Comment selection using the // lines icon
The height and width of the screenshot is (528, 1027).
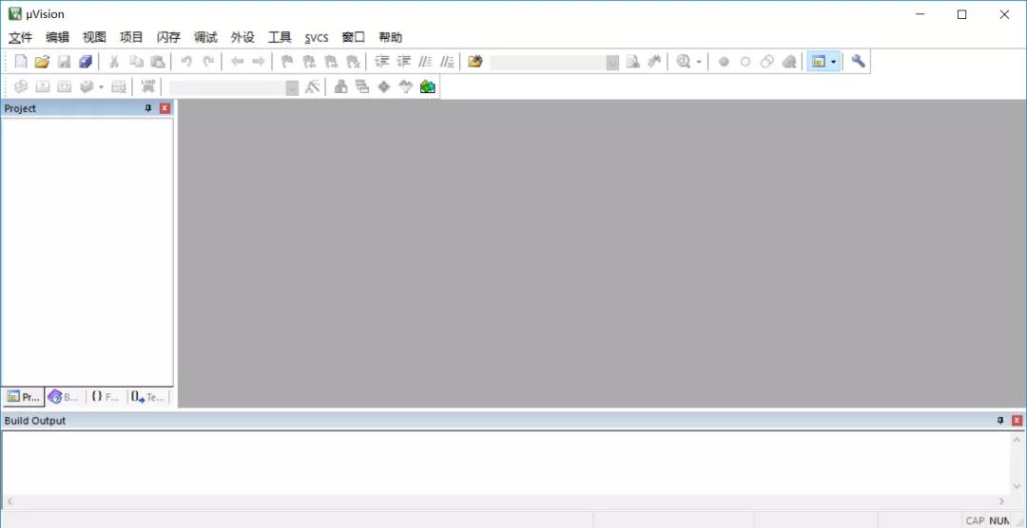point(426,62)
